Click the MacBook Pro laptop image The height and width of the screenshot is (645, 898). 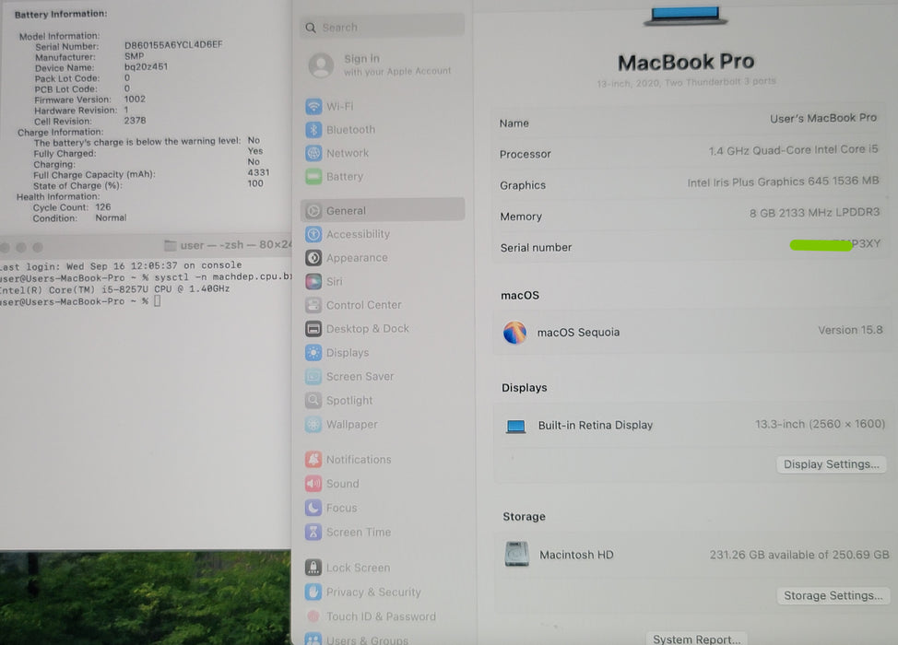(x=686, y=16)
